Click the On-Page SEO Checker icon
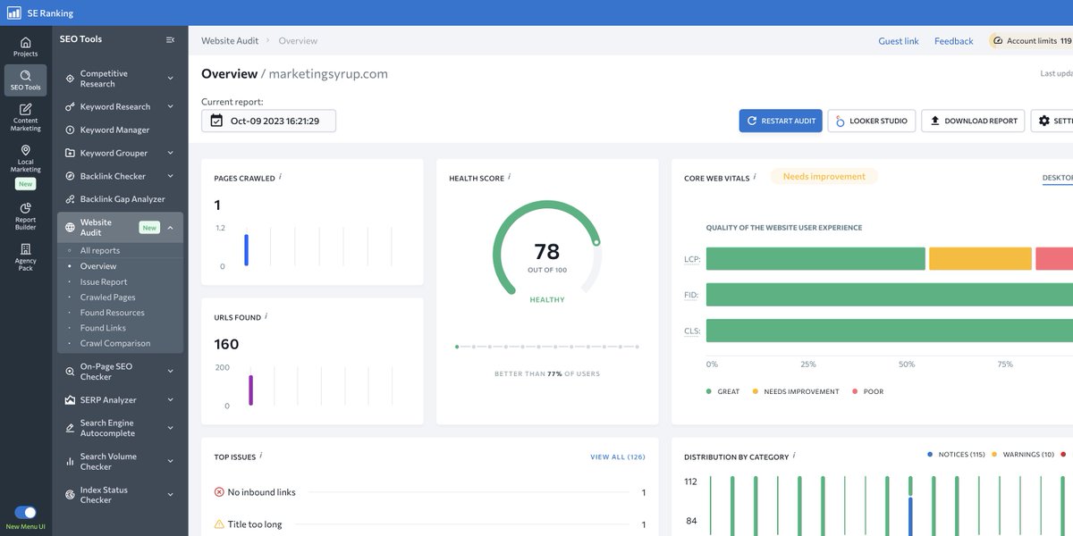This screenshot has width=1073, height=536. tap(70, 372)
